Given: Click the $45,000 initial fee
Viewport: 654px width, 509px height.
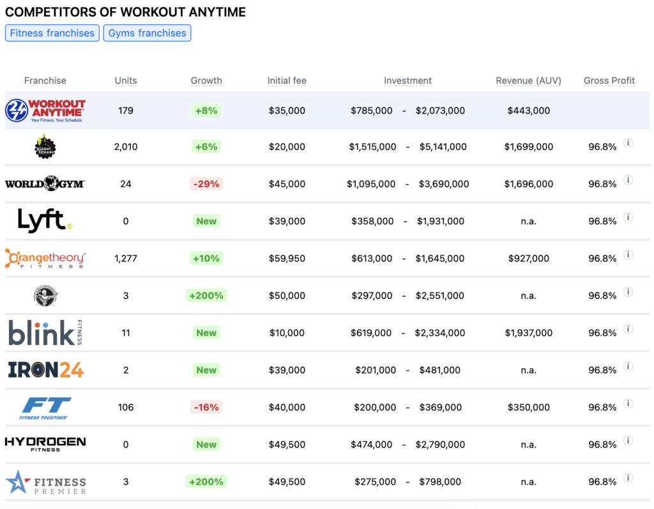Looking at the screenshot, I should point(287,184).
